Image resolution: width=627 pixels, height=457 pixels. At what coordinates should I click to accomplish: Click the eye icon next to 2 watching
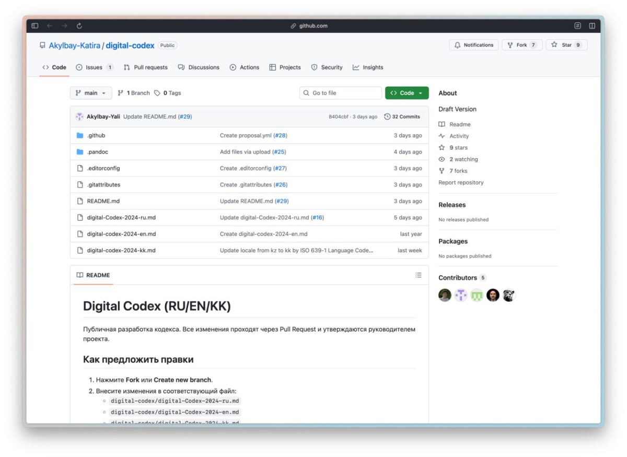click(443, 159)
